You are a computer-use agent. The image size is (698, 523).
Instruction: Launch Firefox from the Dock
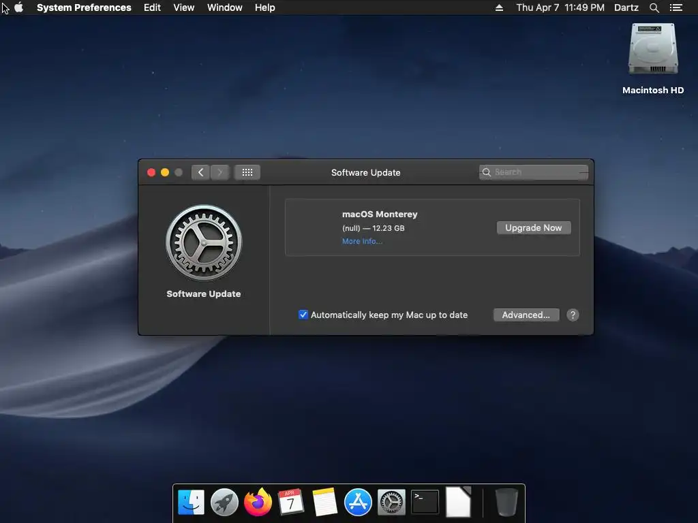point(258,503)
